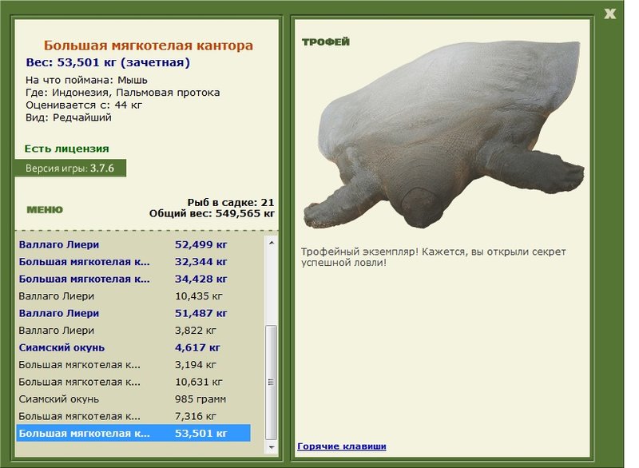This screenshot has width=639, height=468.
Task: Close the trophy window with X
Action: tap(609, 14)
